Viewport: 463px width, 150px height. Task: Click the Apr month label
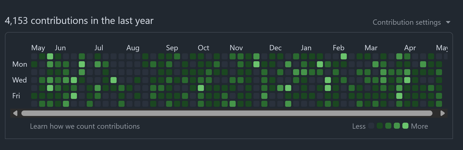pos(410,48)
